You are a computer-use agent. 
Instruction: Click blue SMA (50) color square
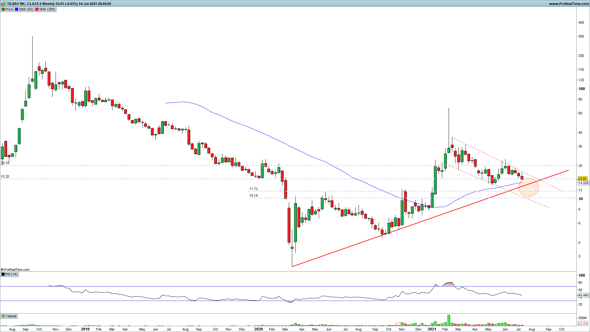(x=17, y=9)
